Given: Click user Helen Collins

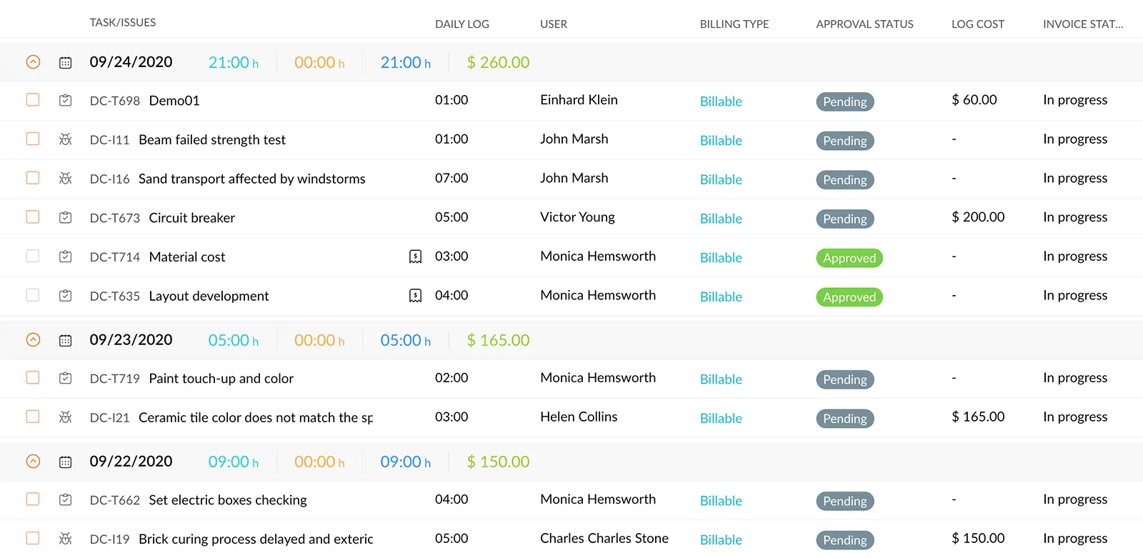Looking at the screenshot, I should (x=579, y=417).
